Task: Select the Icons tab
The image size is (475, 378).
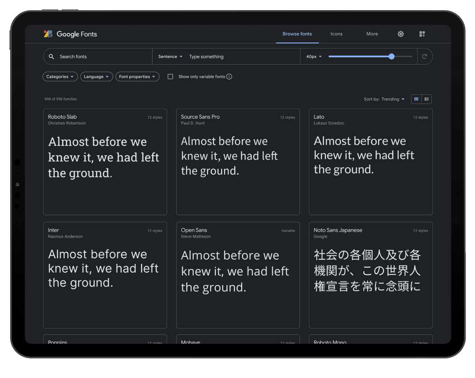Action: [336, 34]
